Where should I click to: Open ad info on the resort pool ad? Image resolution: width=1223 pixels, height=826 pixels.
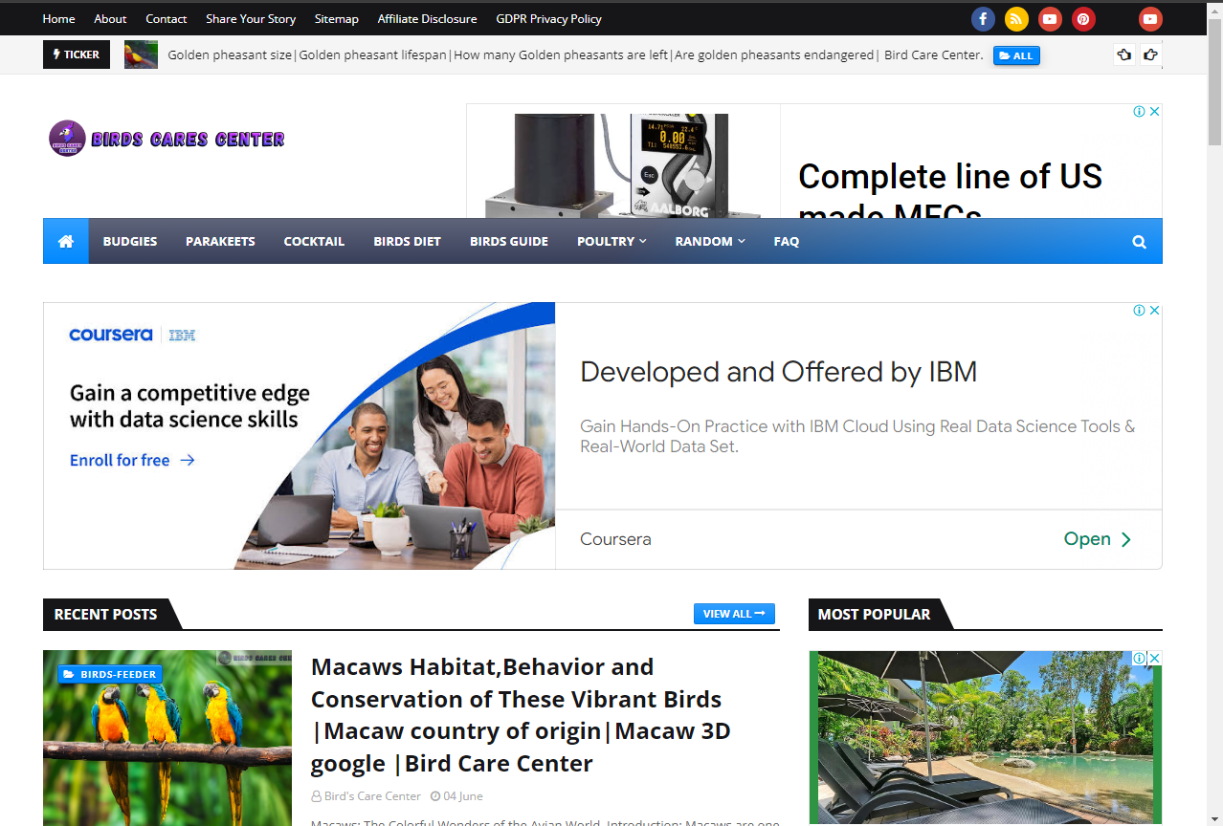point(1140,659)
